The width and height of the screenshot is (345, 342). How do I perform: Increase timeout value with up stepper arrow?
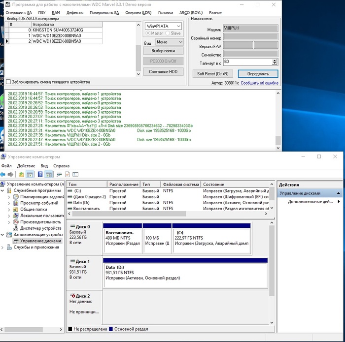[275, 61]
